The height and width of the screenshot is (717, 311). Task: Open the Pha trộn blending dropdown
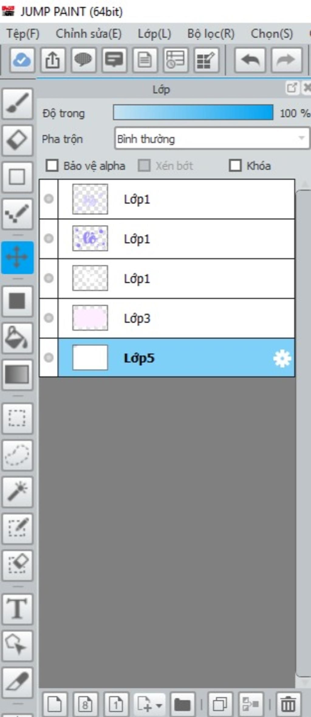pos(212,139)
